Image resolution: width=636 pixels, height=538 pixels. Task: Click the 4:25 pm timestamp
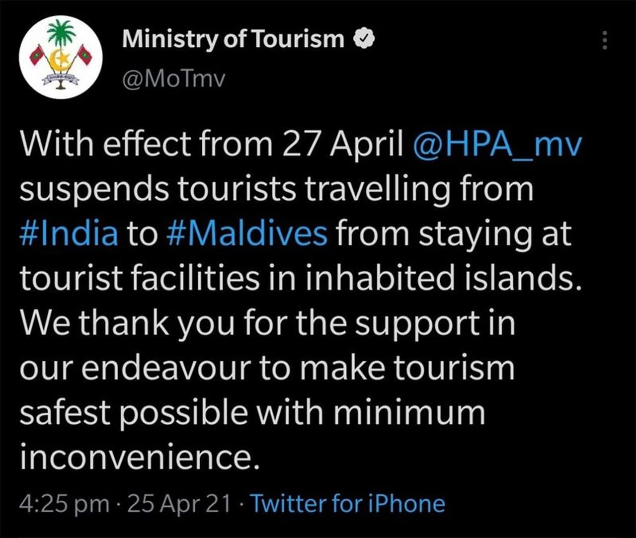click(x=65, y=504)
